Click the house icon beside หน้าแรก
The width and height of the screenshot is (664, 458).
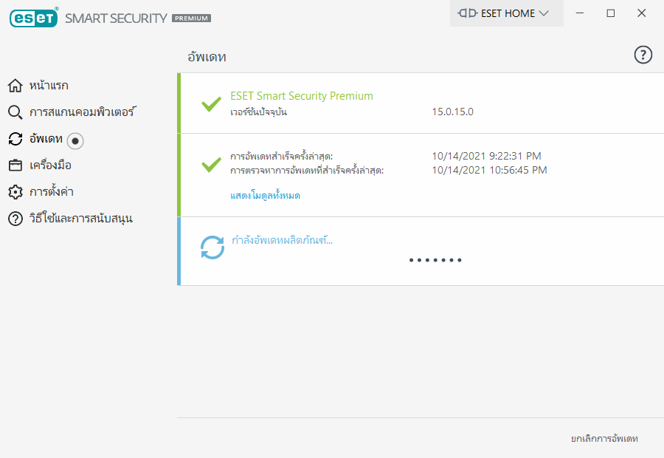[15, 86]
